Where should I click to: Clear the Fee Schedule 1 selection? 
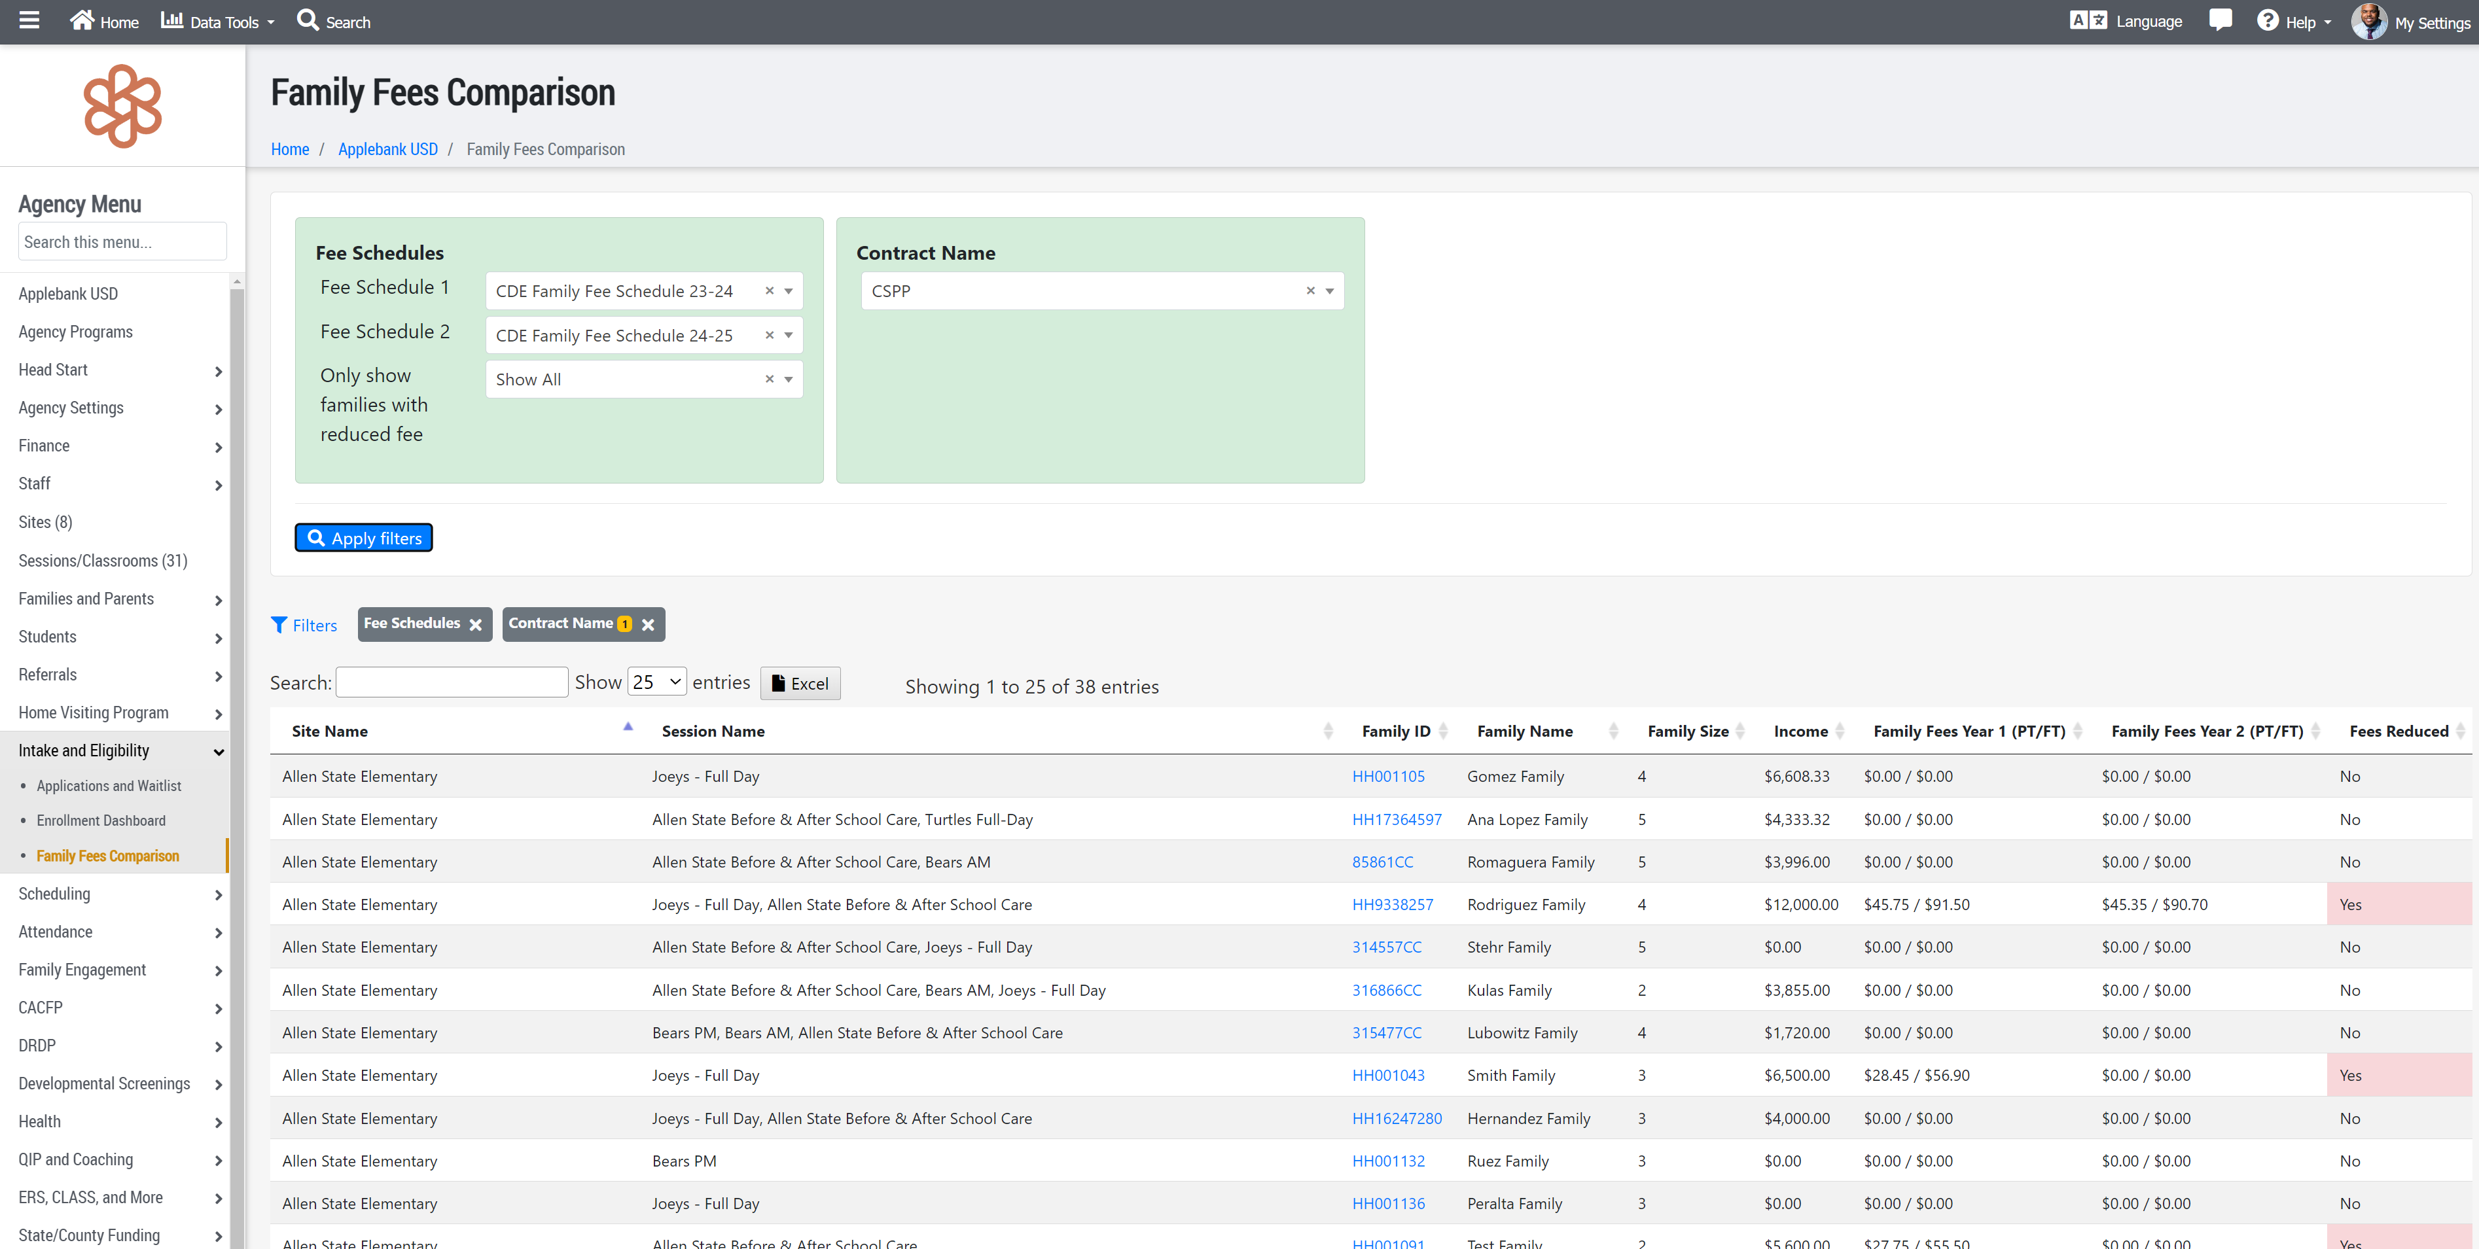[769, 290]
